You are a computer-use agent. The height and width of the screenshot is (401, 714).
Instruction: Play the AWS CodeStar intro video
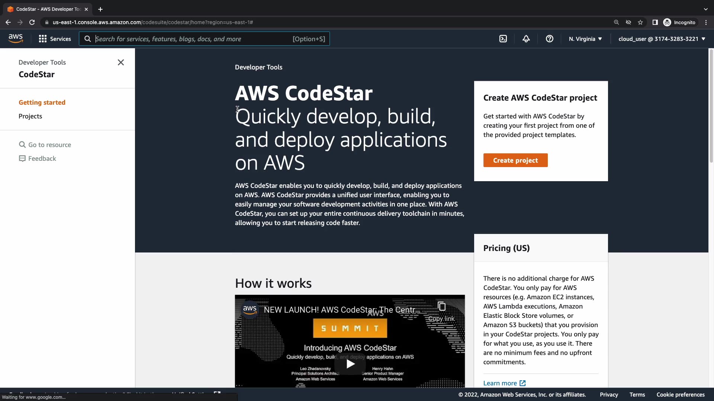pos(350,364)
